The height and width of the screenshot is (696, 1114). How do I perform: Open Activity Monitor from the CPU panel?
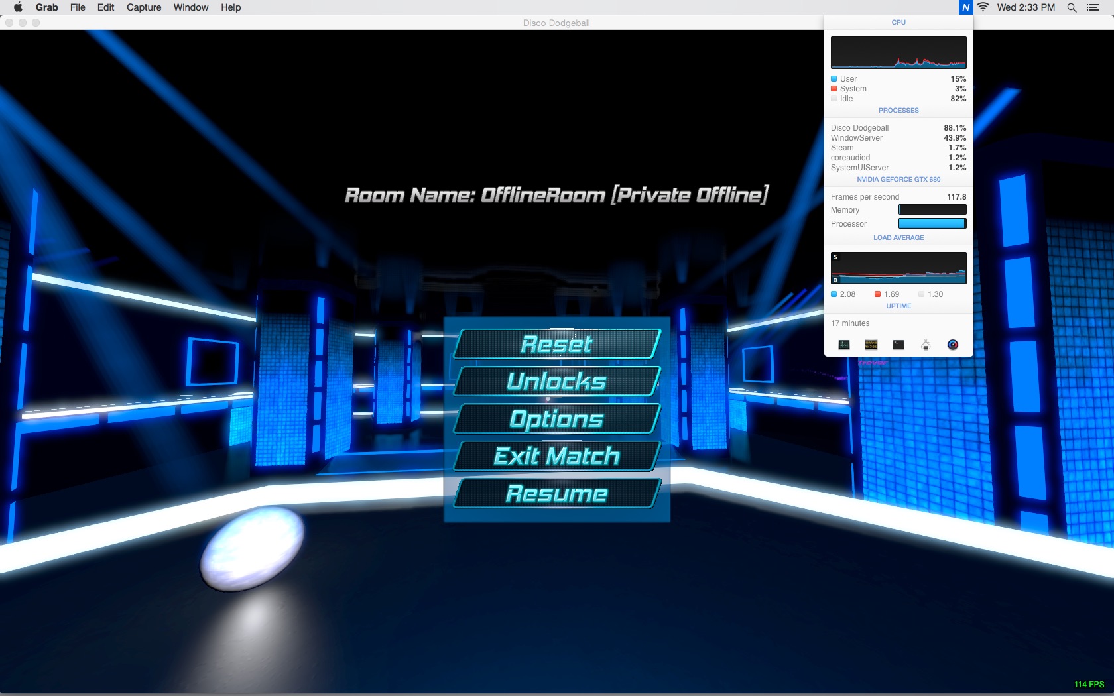pyautogui.click(x=843, y=345)
